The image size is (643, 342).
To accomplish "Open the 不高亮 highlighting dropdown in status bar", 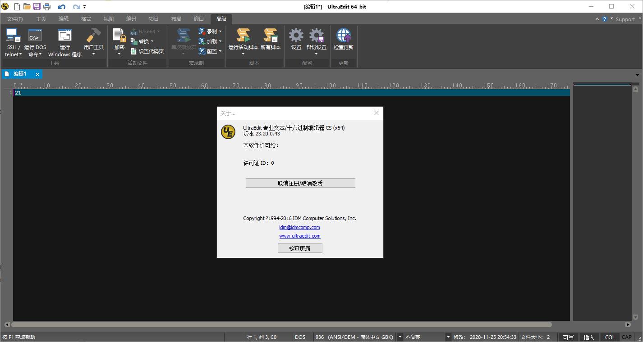I will click(x=448, y=337).
